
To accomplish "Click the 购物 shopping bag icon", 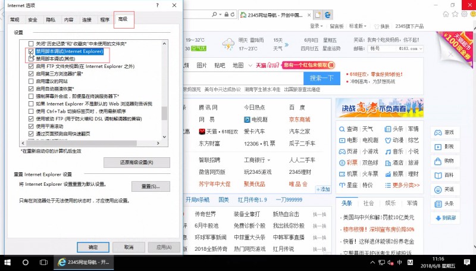I will pyautogui.click(x=438, y=161).
